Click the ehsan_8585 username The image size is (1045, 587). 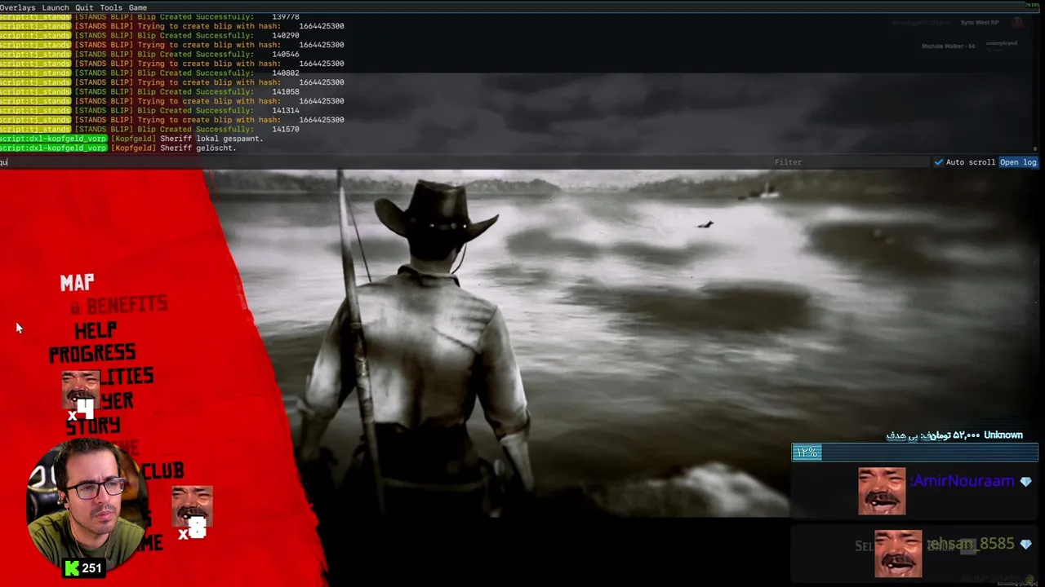coord(971,544)
